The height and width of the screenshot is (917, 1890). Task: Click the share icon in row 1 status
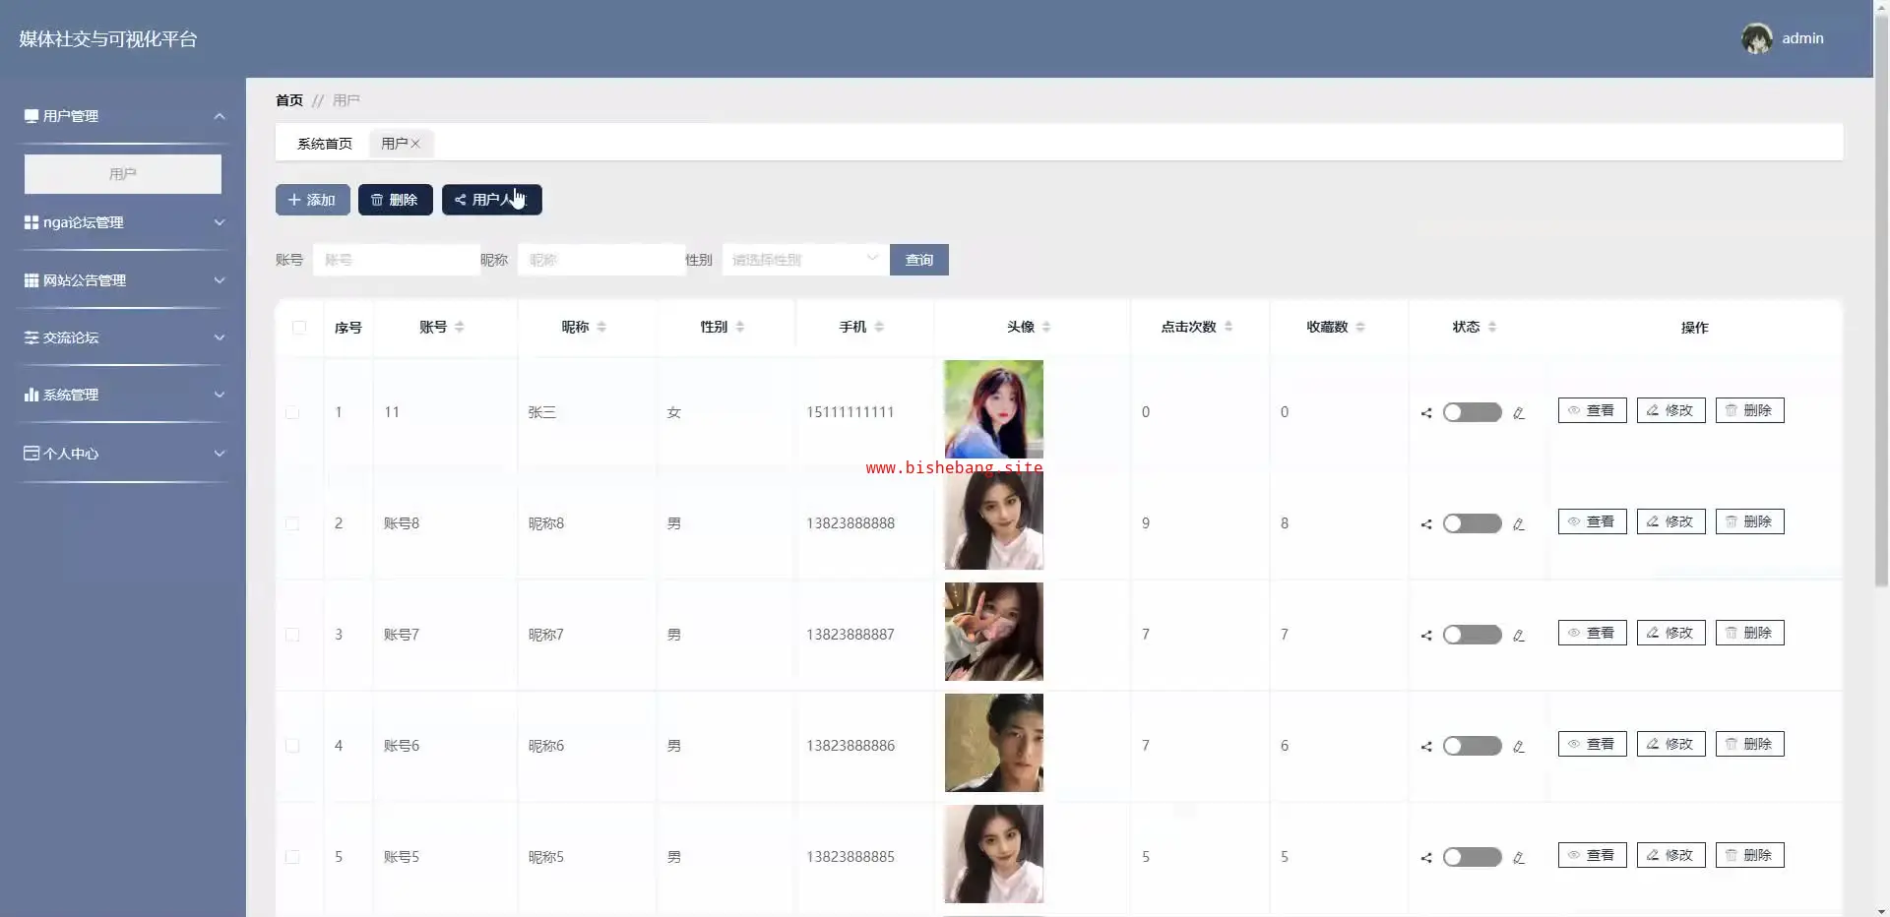(1426, 413)
